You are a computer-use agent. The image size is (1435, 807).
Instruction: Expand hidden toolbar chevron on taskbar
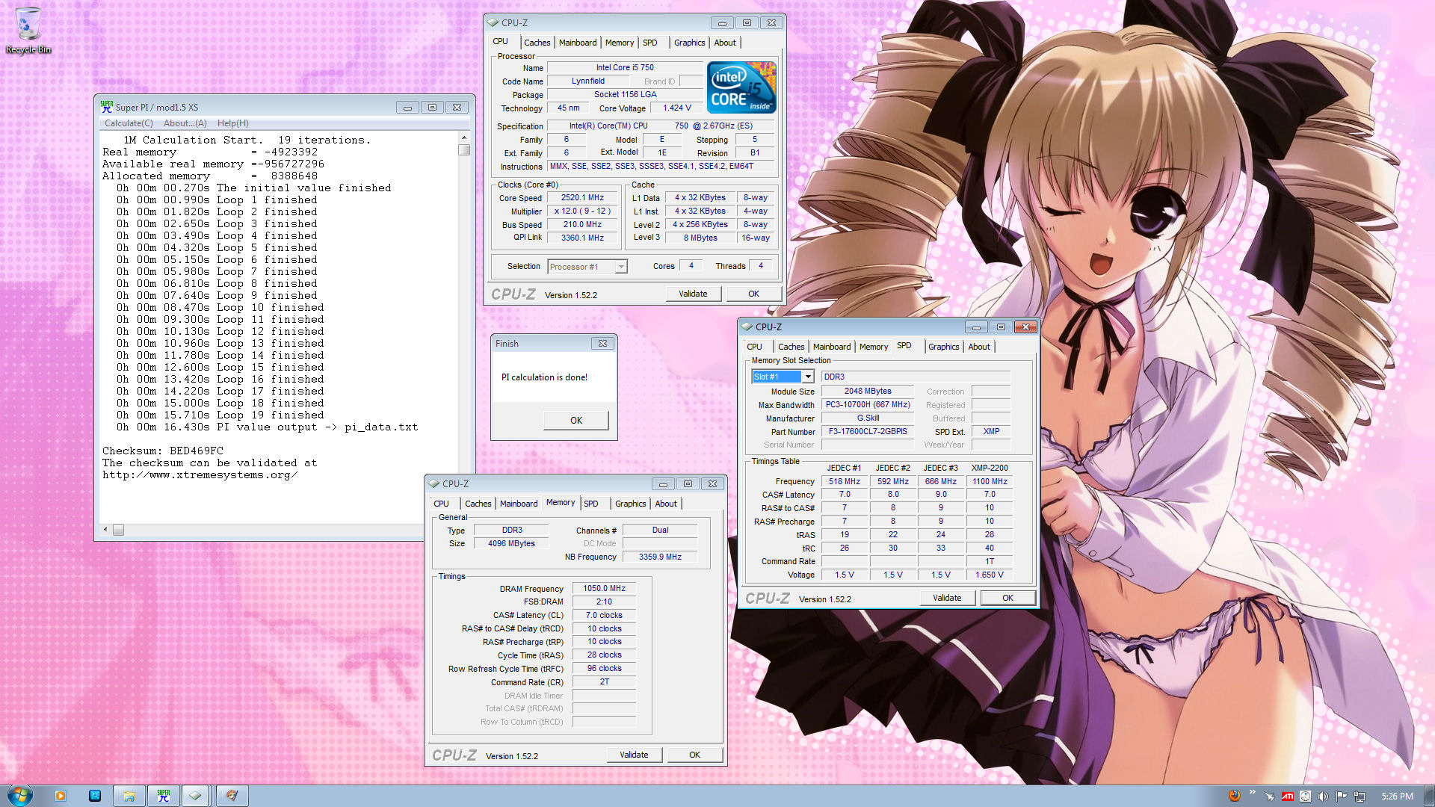tap(1252, 792)
